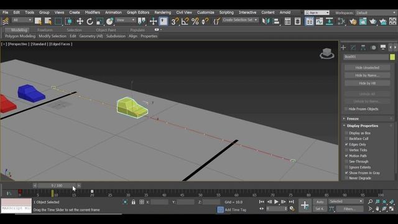Click the Hide by Hit button
The width and height of the screenshot is (398, 224).
(x=368, y=83)
